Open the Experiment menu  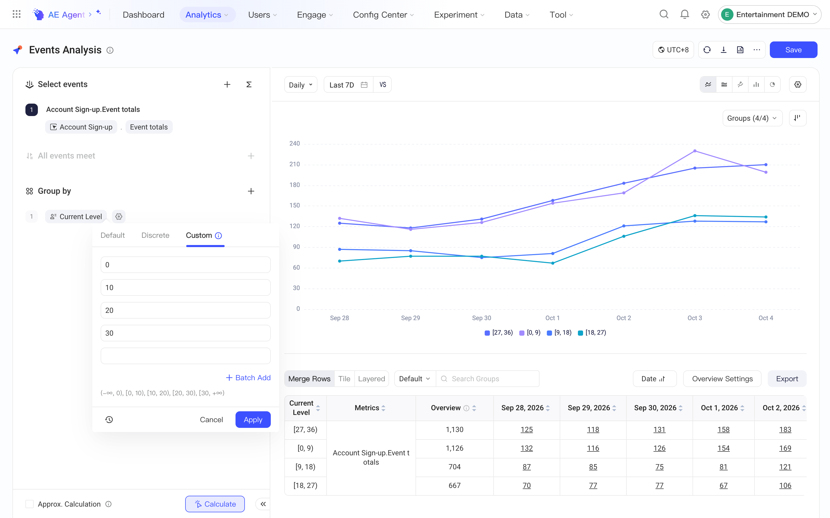pos(459,15)
